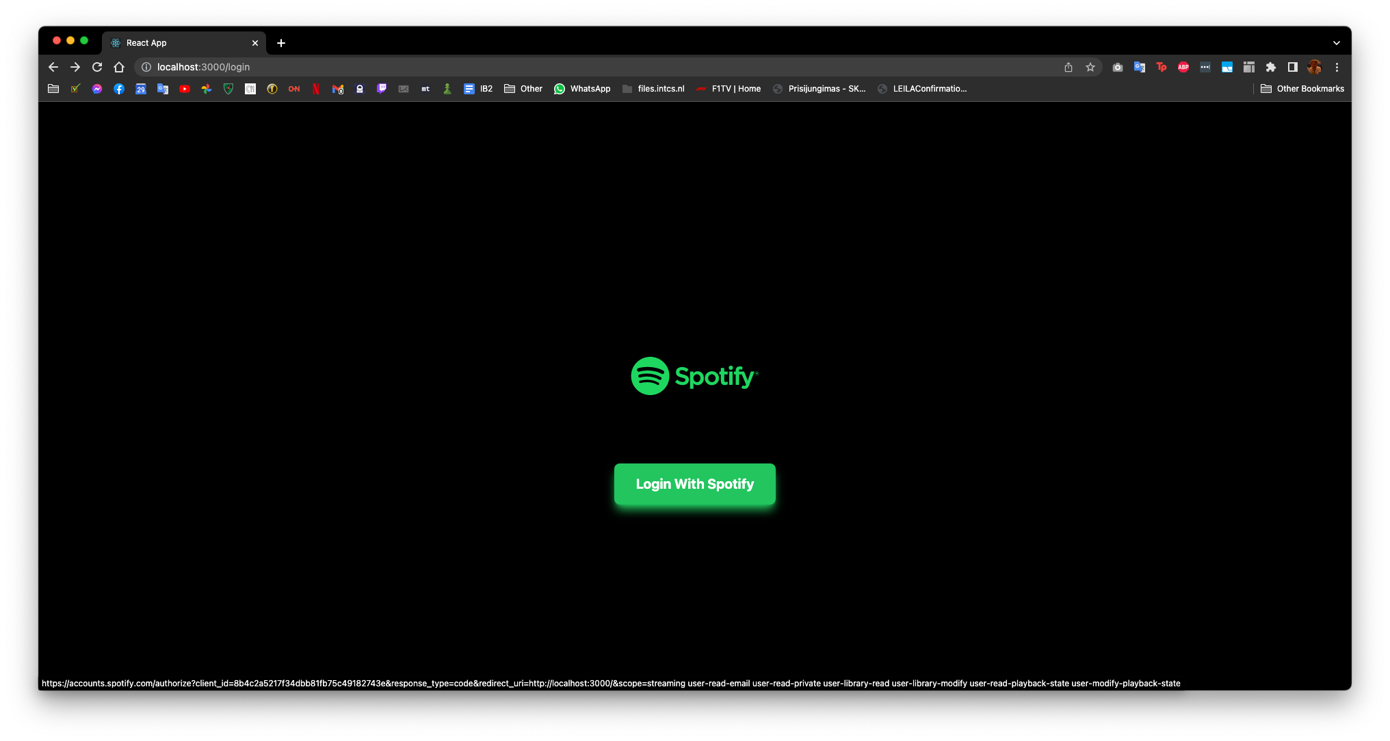Open the Chrome profile avatar

point(1314,67)
